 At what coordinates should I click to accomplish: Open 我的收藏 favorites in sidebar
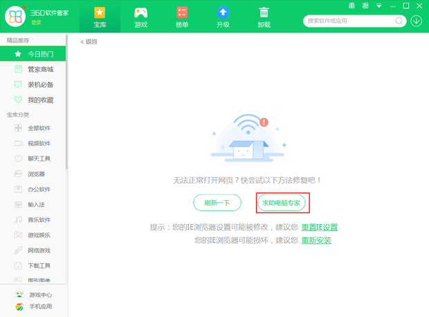click(x=39, y=100)
